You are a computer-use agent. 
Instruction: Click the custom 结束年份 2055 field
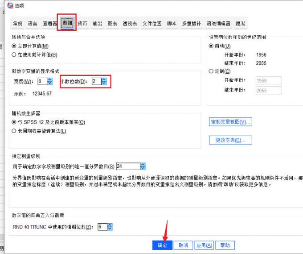click(x=268, y=91)
